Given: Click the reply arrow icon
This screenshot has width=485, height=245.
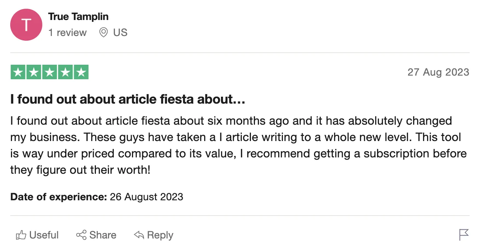Looking at the screenshot, I should [139, 235].
